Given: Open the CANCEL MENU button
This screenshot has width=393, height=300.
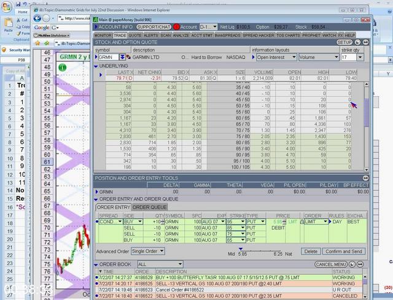Looking at the screenshot, I should coord(331,264).
